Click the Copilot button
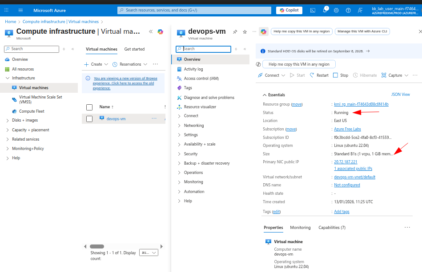Image resolution: width=422 pixels, height=272 pixels. pyautogui.click(x=289, y=10)
